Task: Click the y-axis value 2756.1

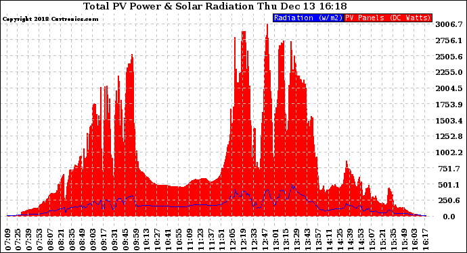Action: [x=449, y=40]
